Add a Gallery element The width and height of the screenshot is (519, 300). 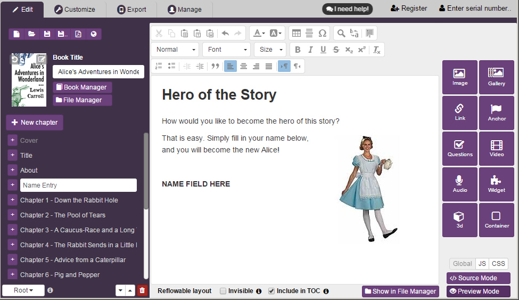tap(496, 77)
